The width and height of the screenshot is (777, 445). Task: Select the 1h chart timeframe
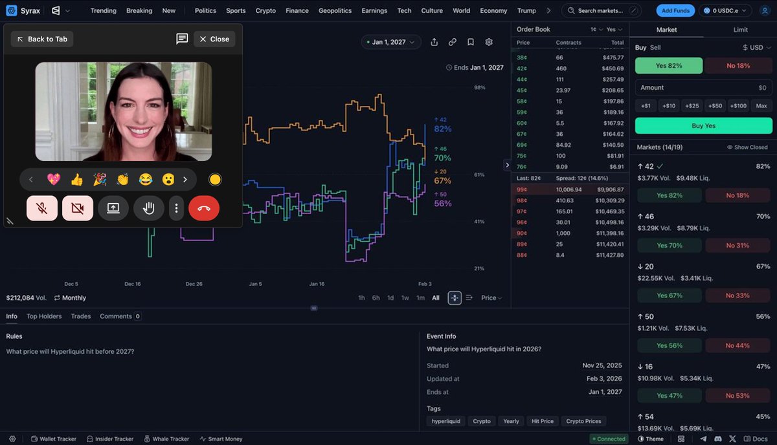coord(361,298)
